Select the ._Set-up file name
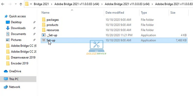This screenshot has width=193, height=96. [x=52, y=35]
